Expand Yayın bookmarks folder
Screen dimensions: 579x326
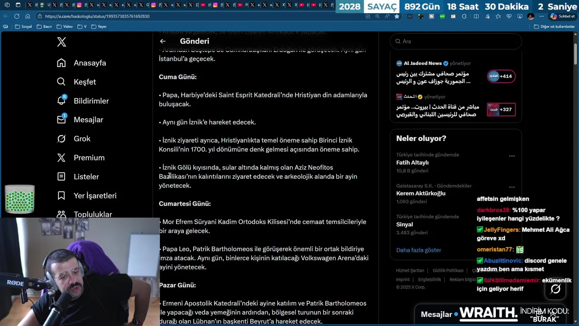(x=99, y=27)
